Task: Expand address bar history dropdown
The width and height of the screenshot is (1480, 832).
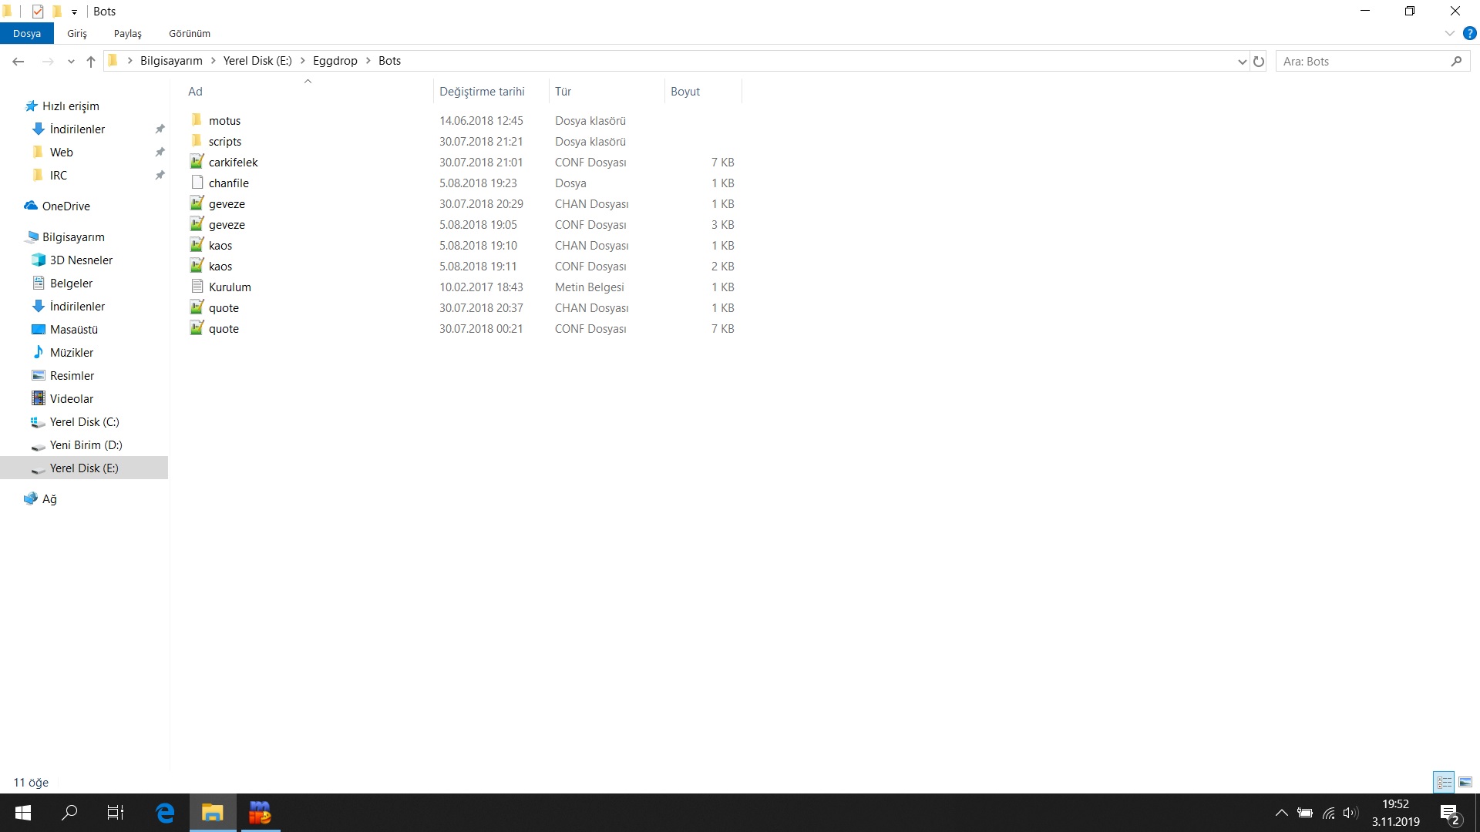Action: coord(1242,62)
